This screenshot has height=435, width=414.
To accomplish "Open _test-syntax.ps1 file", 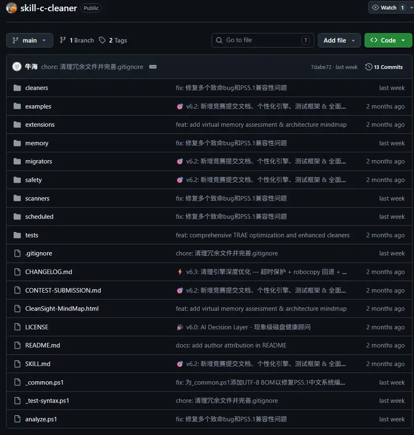I will pyautogui.click(x=47, y=401).
